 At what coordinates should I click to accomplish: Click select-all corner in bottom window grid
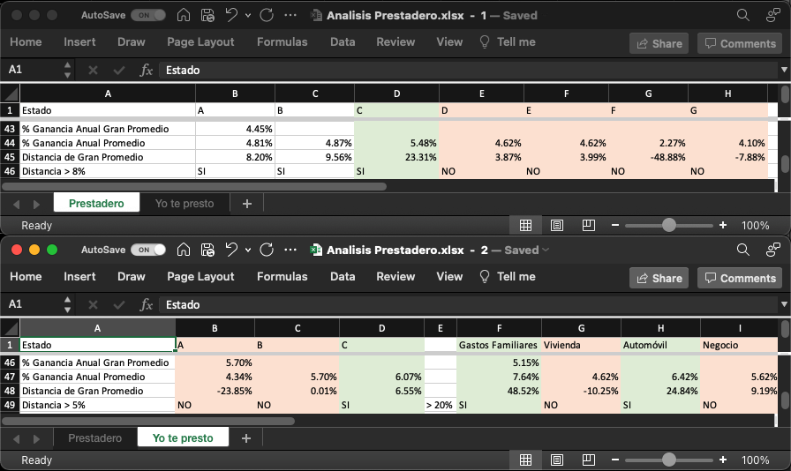(10, 328)
